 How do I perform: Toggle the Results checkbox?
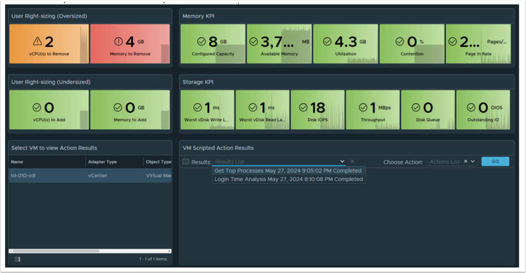pos(186,162)
